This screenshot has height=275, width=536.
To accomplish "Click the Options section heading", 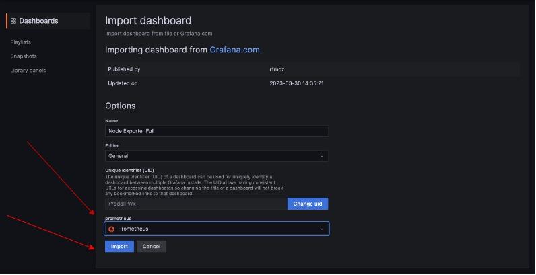I will coord(121,106).
